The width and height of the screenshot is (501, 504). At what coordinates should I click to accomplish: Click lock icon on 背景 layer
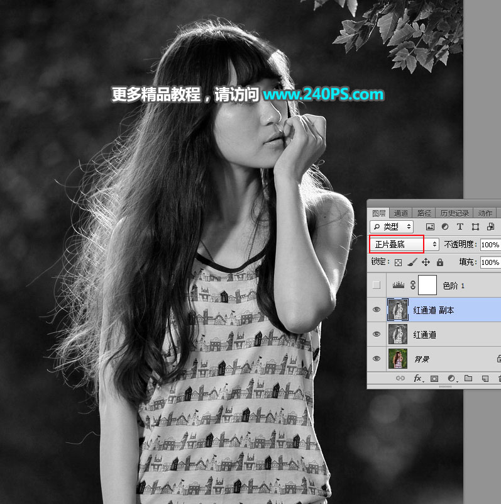click(x=498, y=359)
